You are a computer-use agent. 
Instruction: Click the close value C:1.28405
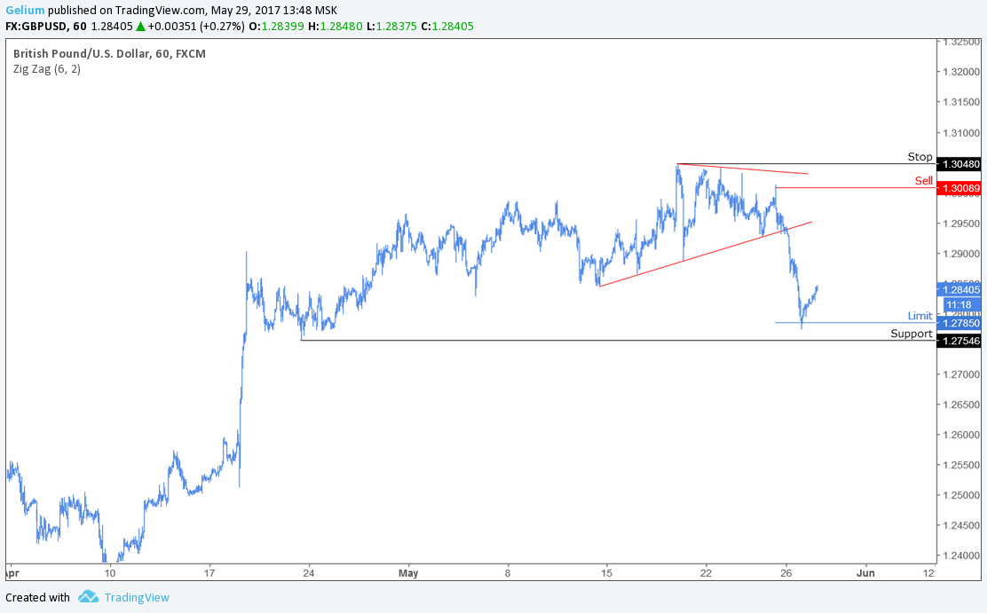447,27
